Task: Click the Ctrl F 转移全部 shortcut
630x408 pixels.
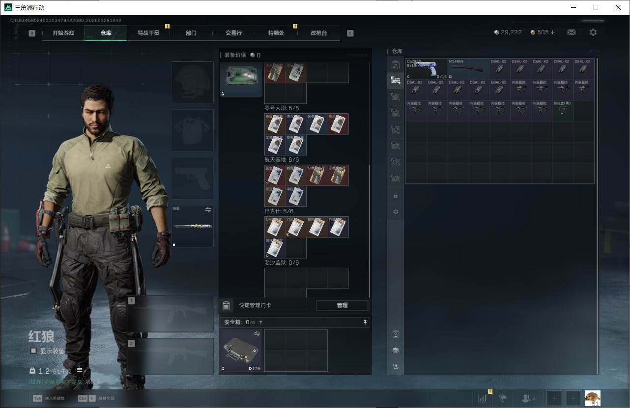Action: tap(95, 398)
